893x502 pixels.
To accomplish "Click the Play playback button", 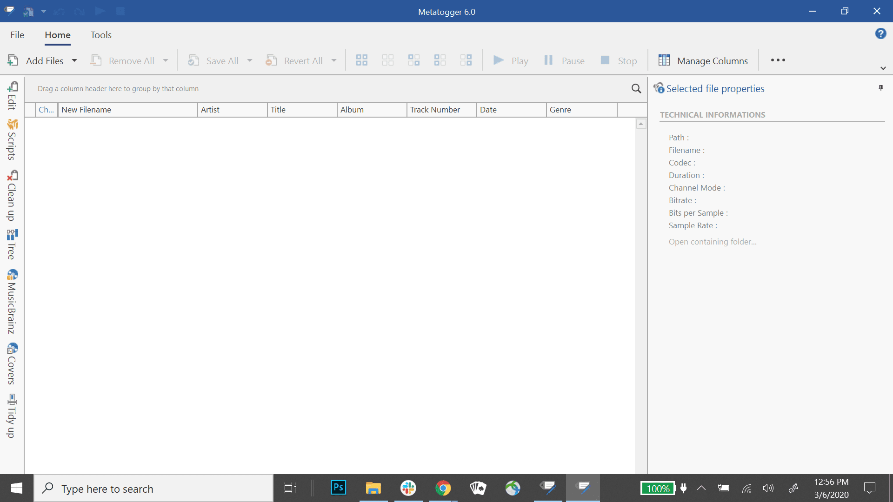I will (510, 60).
